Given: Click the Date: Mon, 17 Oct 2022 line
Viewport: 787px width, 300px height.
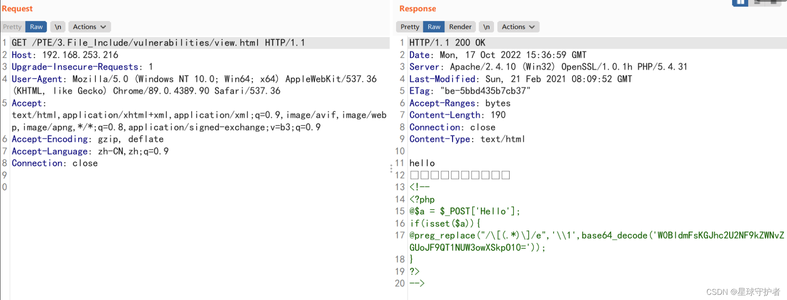Looking at the screenshot, I should coord(498,55).
